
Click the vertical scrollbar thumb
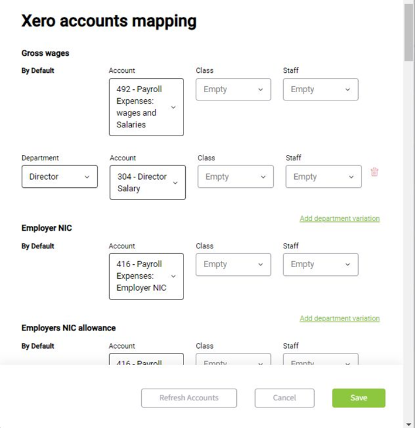[x=409, y=32]
